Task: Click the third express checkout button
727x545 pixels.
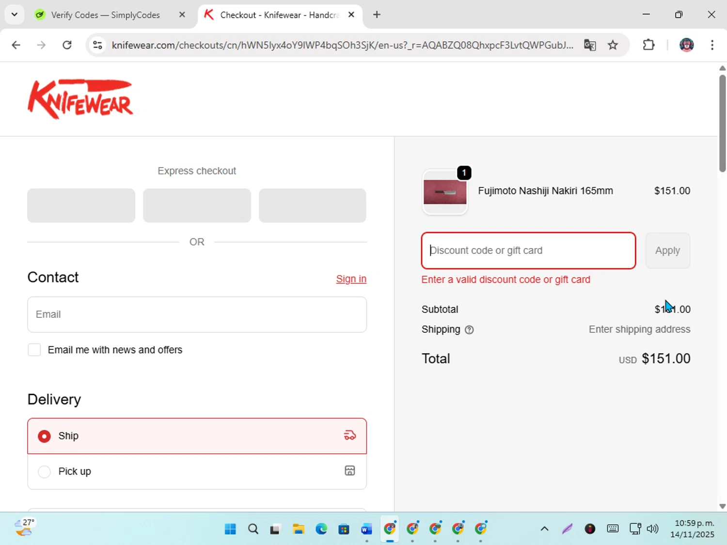Action: [x=313, y=205]
